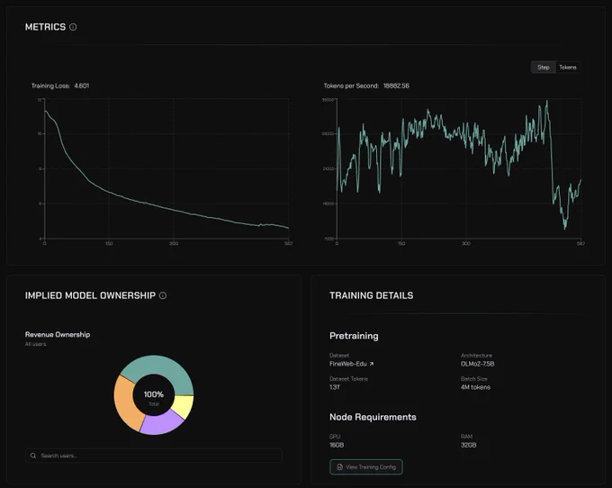This screenshot has width=612, height=488.
Task: Select the orange segment of ownership donut
Action: 128,404
